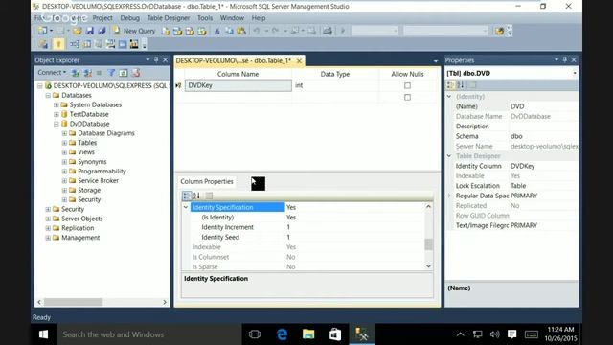Image resolution: width=613 pixels, height=345 pixels.
Task: Open the Project menu
Action: click(x=102, y=18)
